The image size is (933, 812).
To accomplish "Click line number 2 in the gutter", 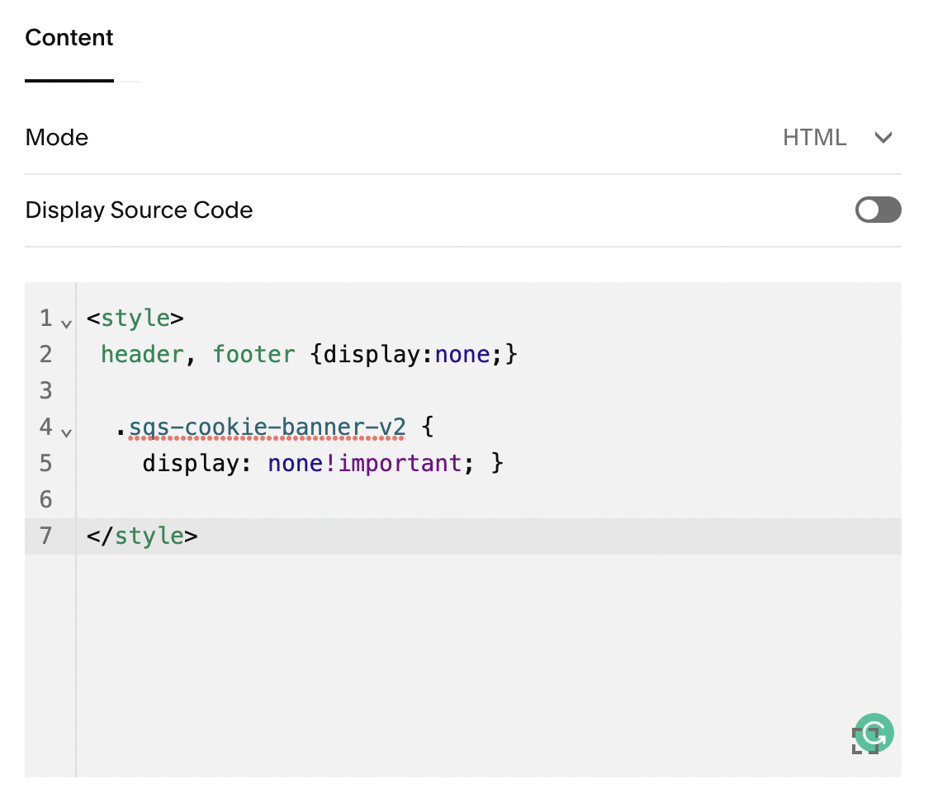I will click(45, 355).
